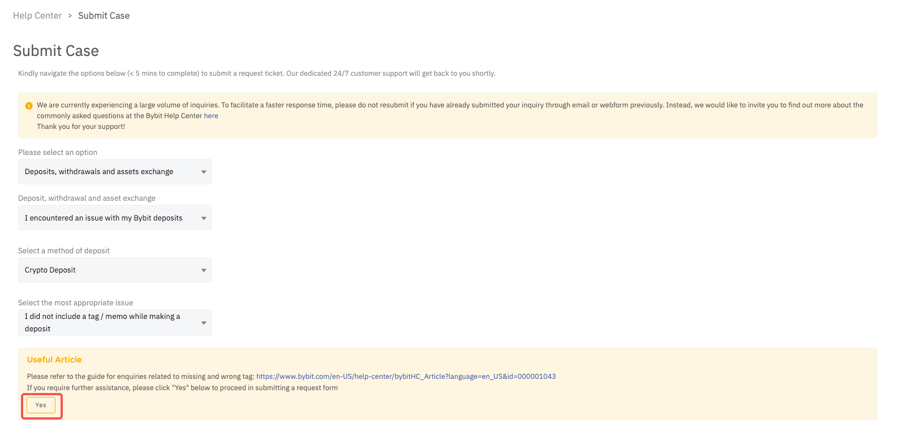Click the arrow on the Crypto Deposit dropdown
The height and width of the screenshot is (432, 915).
[x=204, y=270]
